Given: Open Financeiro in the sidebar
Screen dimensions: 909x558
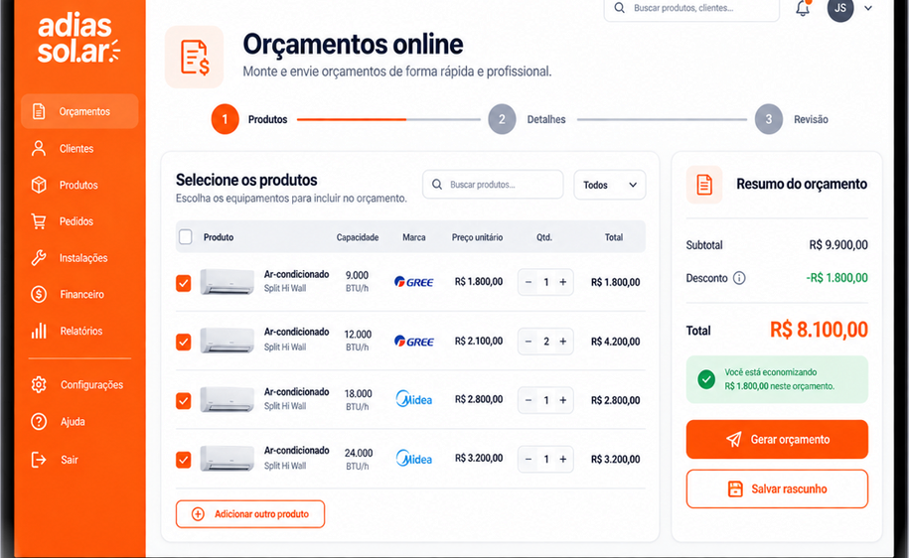Looking at the screenshot, I should tap(79, 294).
